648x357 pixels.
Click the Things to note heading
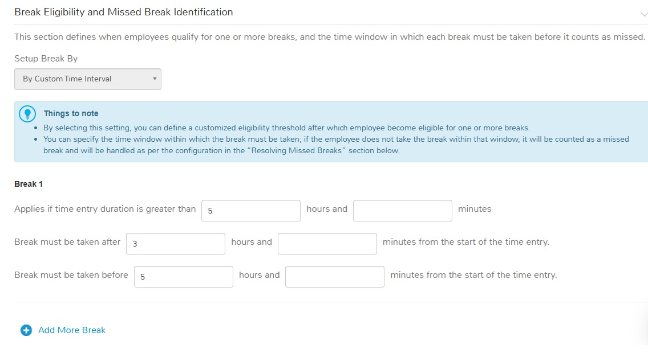71,113
